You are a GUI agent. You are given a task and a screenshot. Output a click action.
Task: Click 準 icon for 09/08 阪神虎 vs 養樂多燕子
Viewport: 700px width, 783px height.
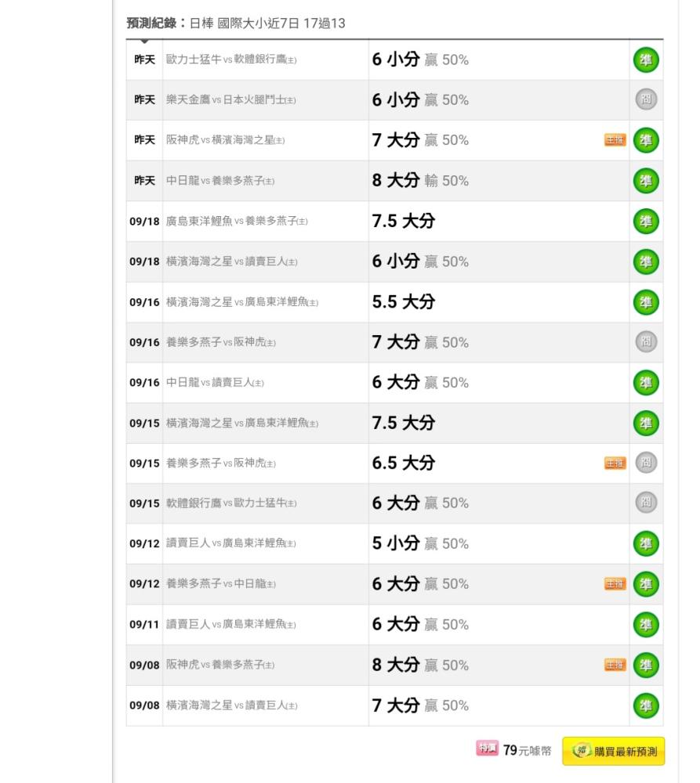[x=646, y=665]
